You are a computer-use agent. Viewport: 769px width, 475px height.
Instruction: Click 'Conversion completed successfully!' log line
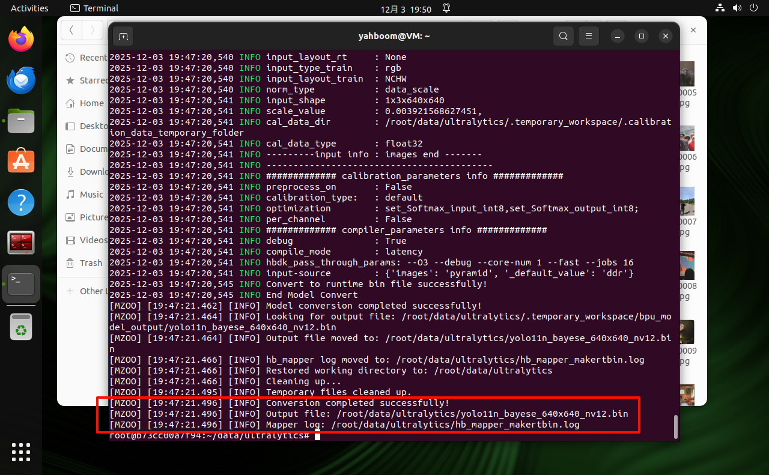pyautogui.click(x=357, y=403)
